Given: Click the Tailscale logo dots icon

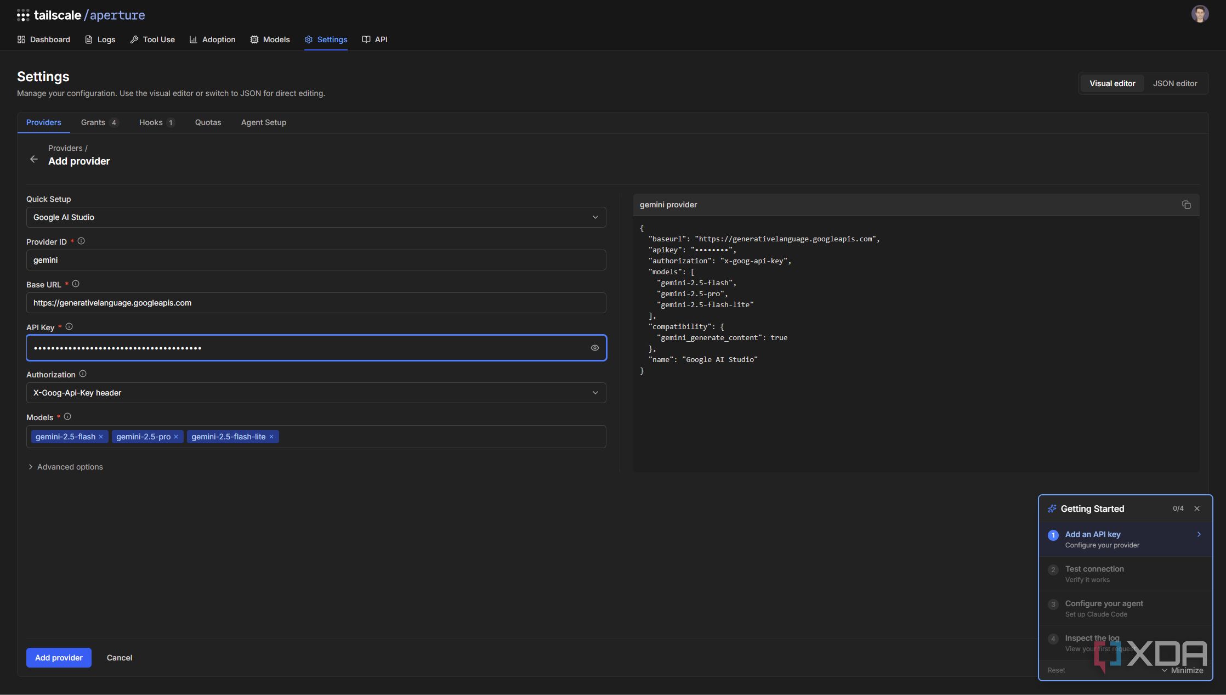Looking at the screenshot, I should [x=23, y=15].
